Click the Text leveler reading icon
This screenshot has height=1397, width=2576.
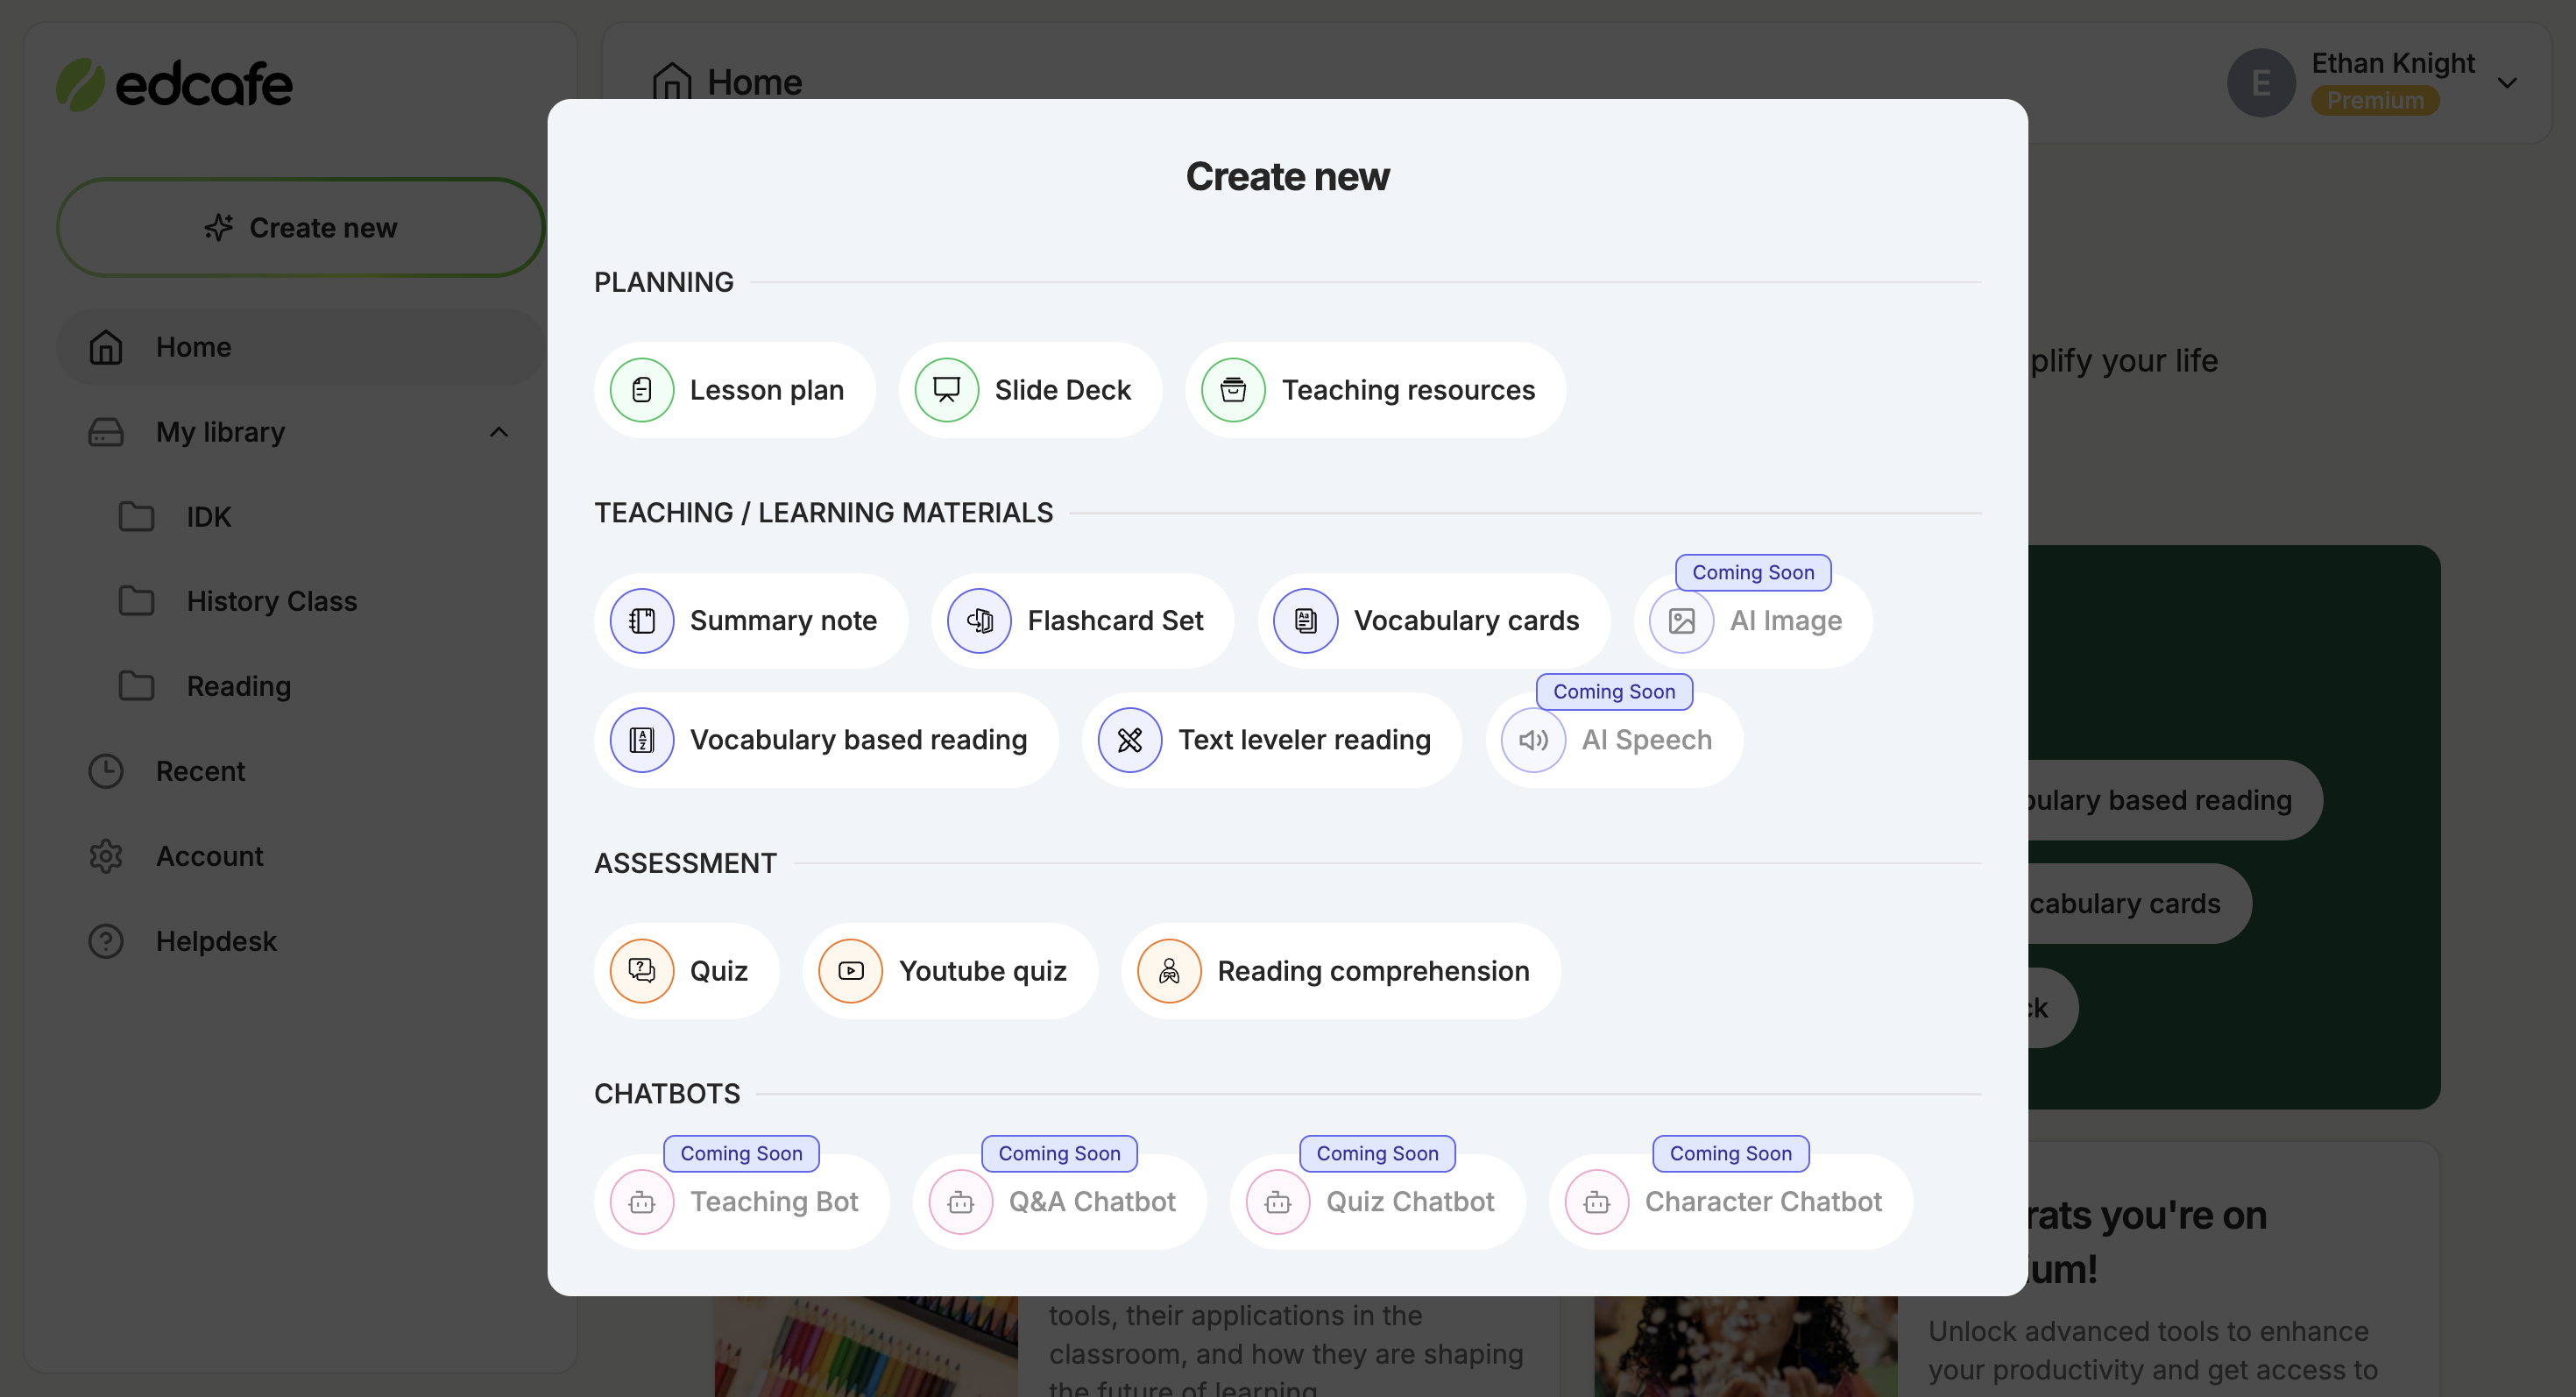pos(1129,740)
